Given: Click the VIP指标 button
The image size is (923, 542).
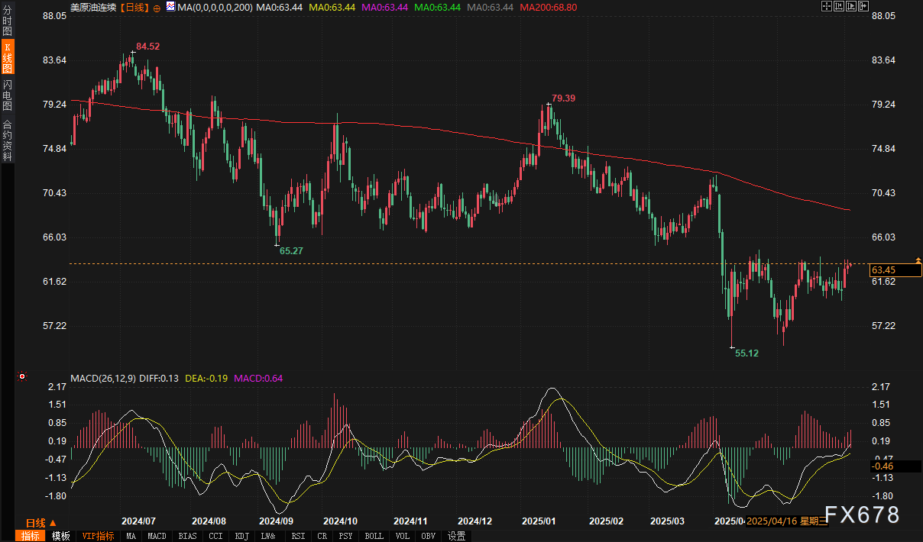Looking at the screenshot, I should (98, 536).
